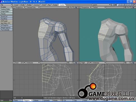Open the Textured Wire display mode dropdown
The image size is (136, 102).
tap(33, 7)
